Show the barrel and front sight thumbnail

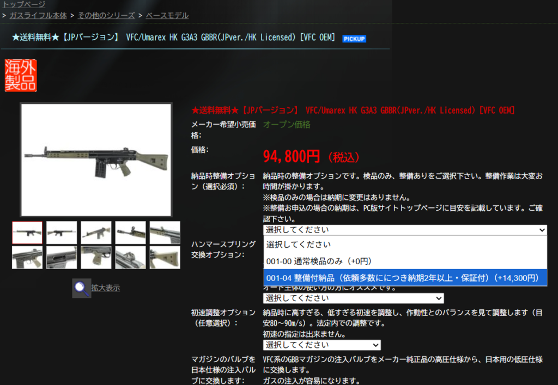point(130,233)
